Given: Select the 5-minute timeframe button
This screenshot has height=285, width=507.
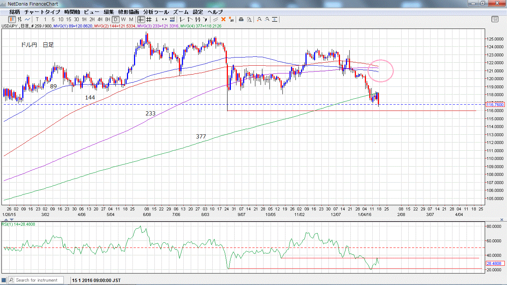Looking at the screenshot, I should (53, 19).
